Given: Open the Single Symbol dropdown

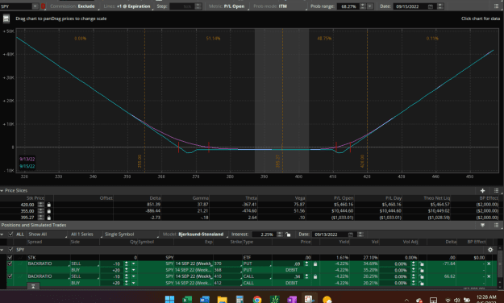Looking at the screenshot, I should (x=131, y=235).
